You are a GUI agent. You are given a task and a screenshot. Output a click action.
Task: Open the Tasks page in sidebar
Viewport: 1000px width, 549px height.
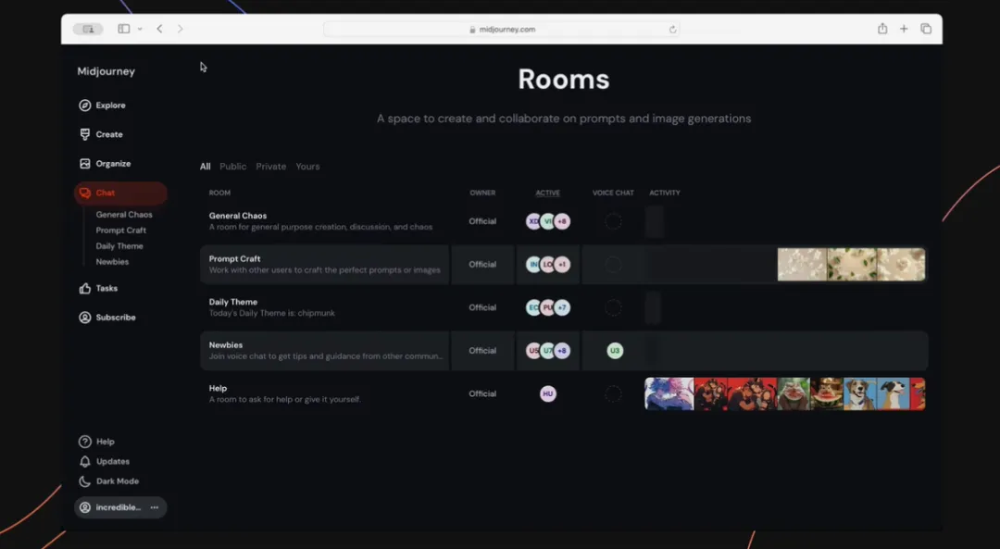tap(99, 288)
